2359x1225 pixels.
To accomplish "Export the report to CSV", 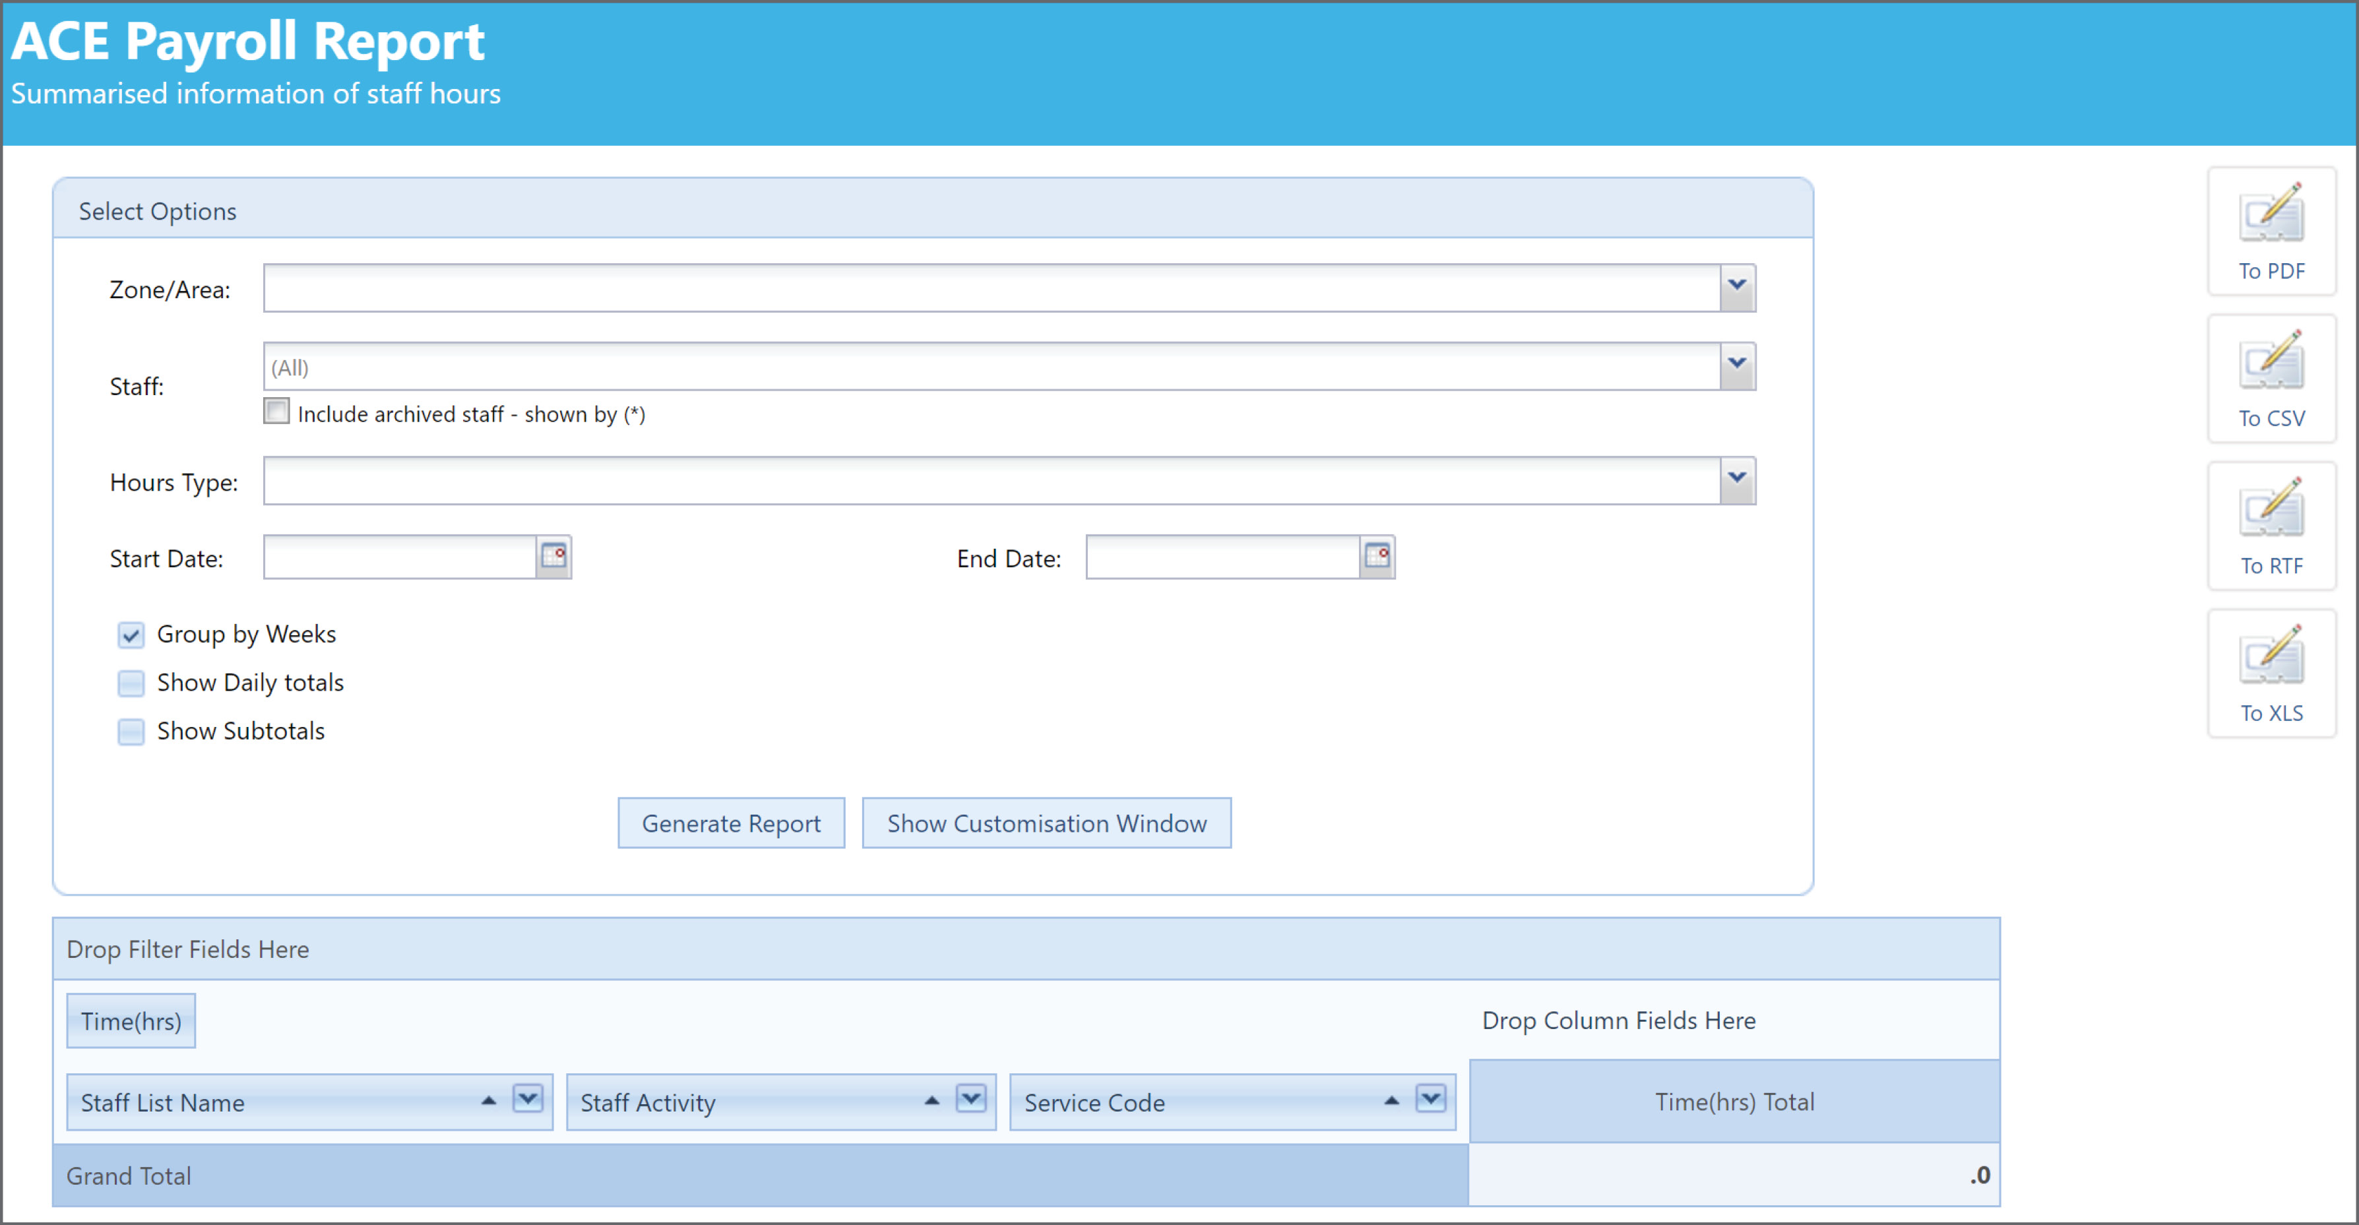I will pyautogui.click(x=2272, y=379).
